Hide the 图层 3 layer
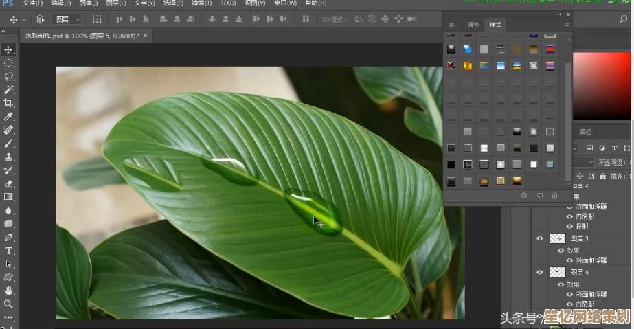 tap(540, 238)
